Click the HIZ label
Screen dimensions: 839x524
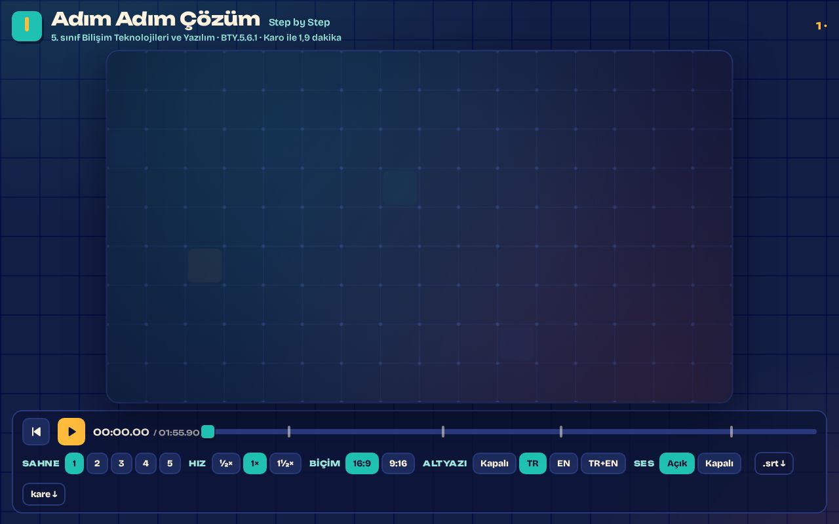click(x=197, y=463)
